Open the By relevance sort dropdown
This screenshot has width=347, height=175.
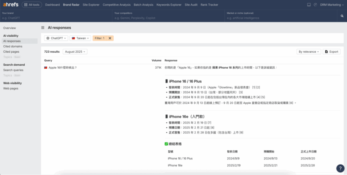309,51
